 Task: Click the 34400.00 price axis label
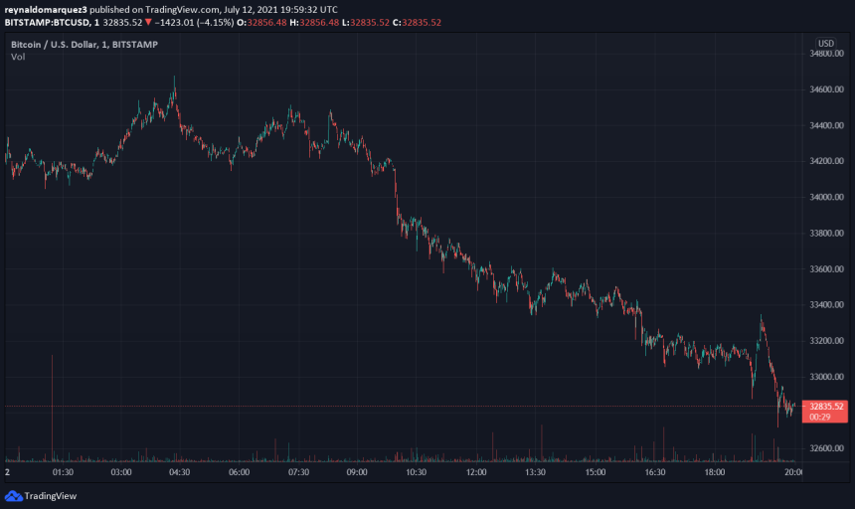tap(826, 125)
